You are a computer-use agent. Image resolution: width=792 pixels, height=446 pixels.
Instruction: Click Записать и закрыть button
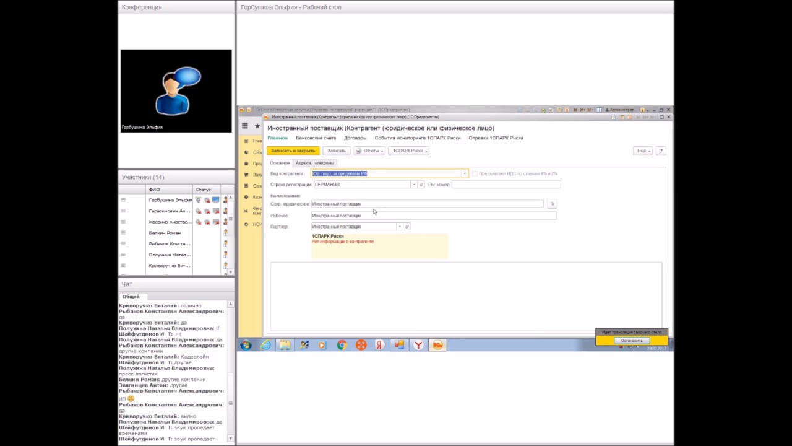pyautogui.click(x=293, y=151)
